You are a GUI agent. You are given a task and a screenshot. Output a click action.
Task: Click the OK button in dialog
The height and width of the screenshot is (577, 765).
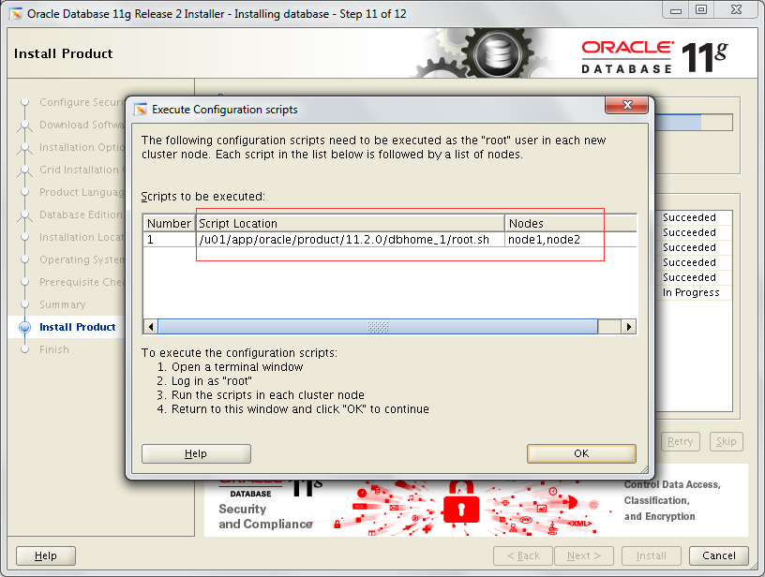pyautogui.click(x=581, y=453)
